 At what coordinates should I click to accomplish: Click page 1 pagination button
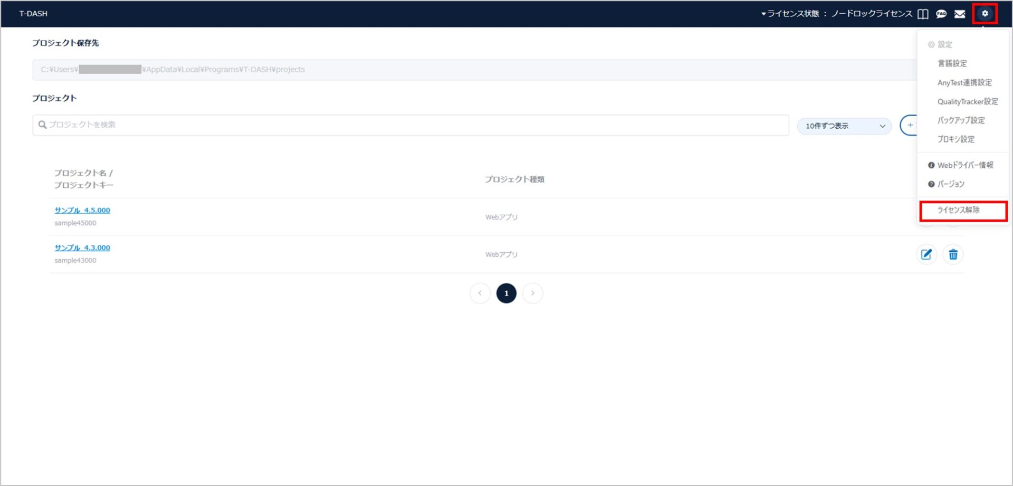[x=506, y=293]
